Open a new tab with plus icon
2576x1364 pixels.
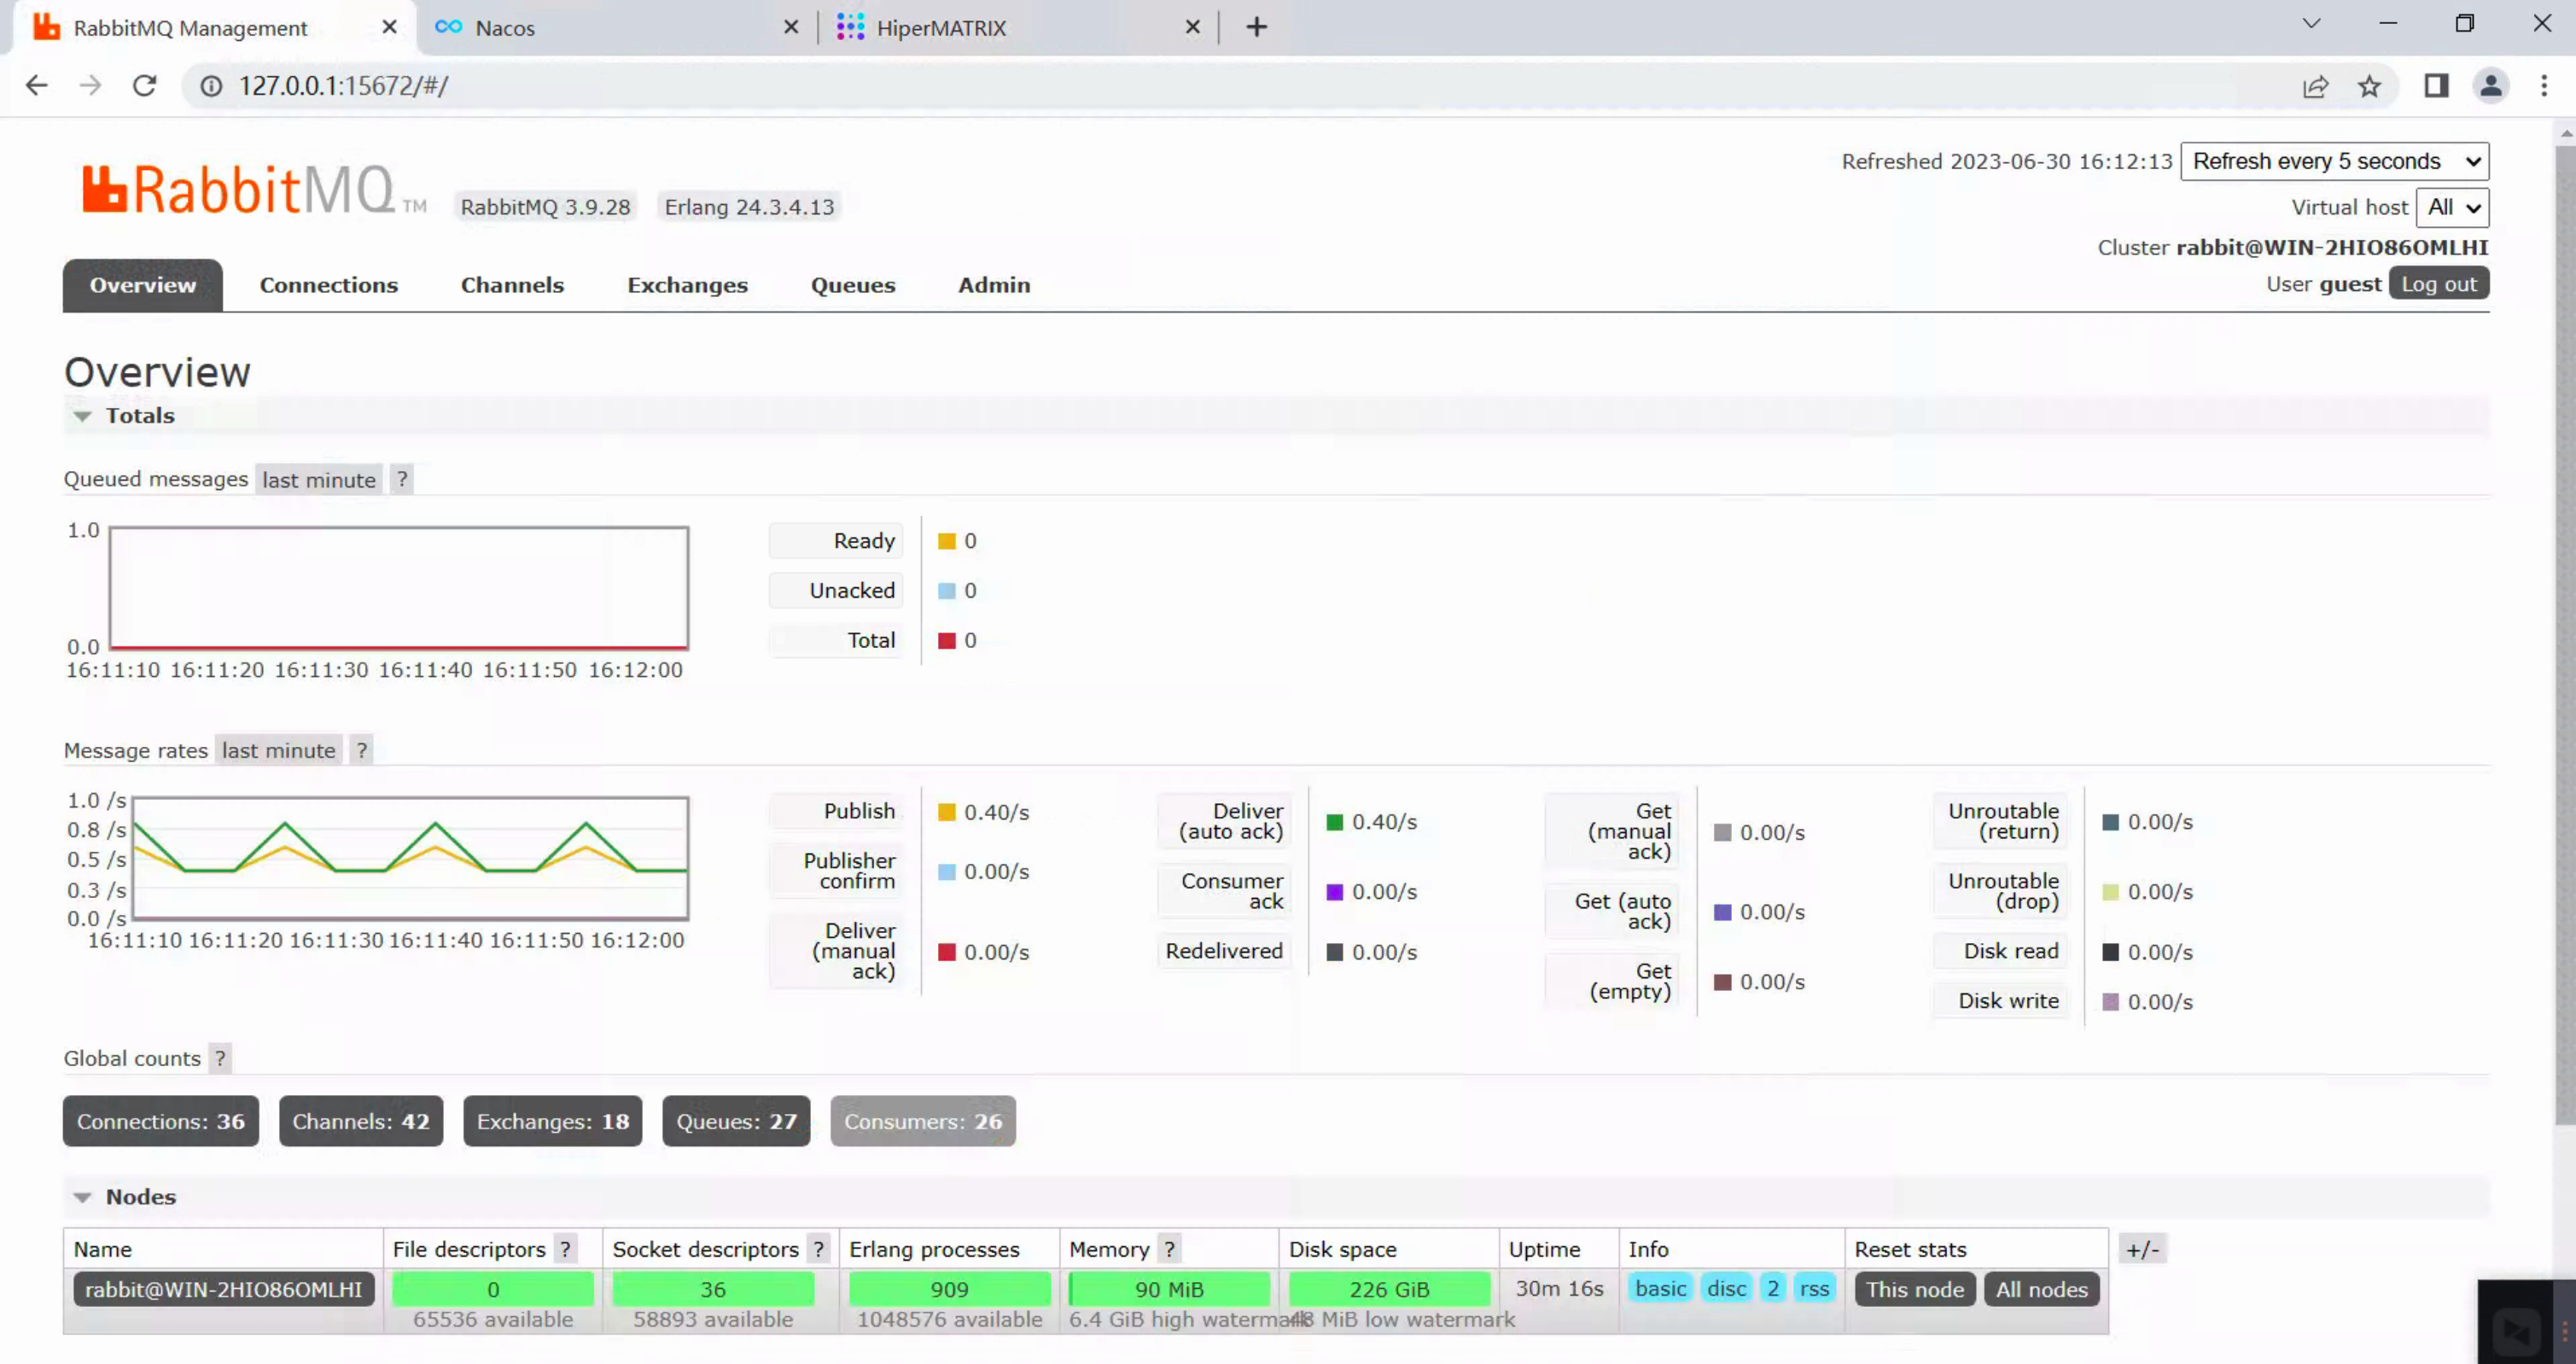[x=1257, y=27]
